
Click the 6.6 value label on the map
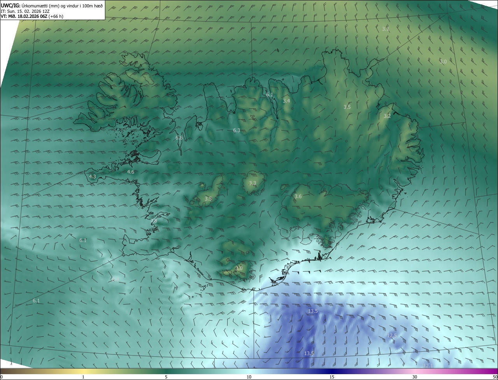pos(179,138)
